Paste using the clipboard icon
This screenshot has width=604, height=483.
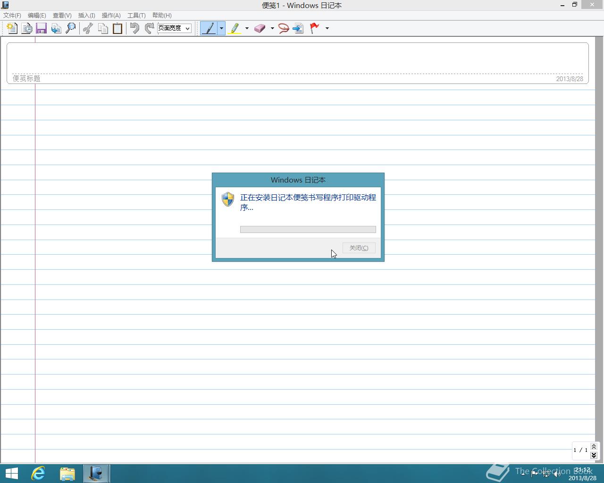point(117,28)
